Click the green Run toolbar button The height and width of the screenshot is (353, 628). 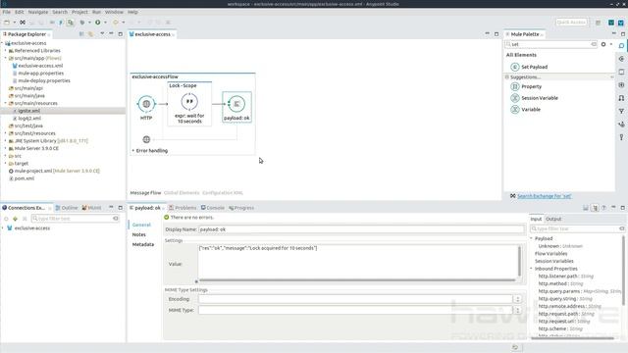(x=98, y=23)
